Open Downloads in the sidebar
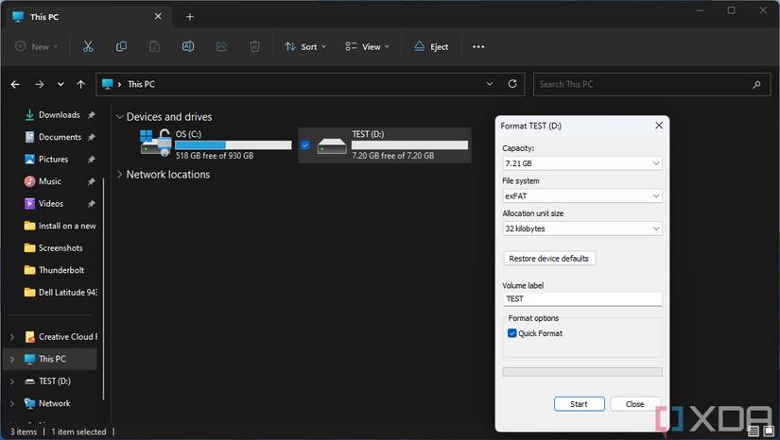The image size is (780, 440). tap(59, 114)
